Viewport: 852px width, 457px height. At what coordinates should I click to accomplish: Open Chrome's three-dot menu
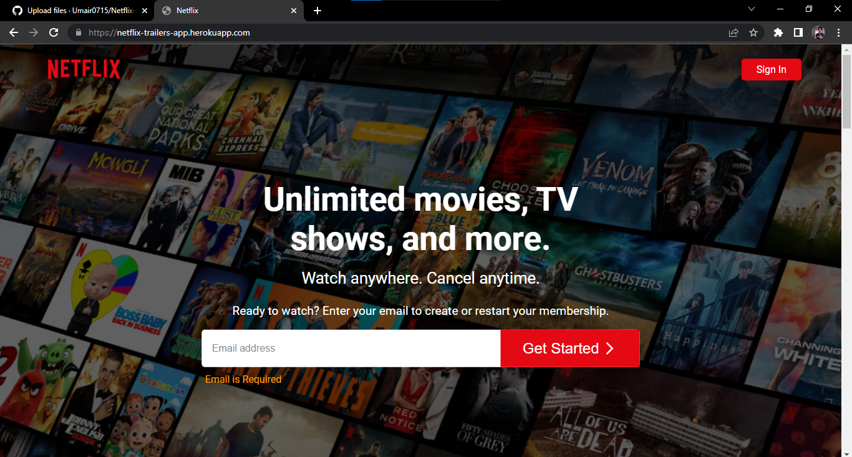coord(838,32)
